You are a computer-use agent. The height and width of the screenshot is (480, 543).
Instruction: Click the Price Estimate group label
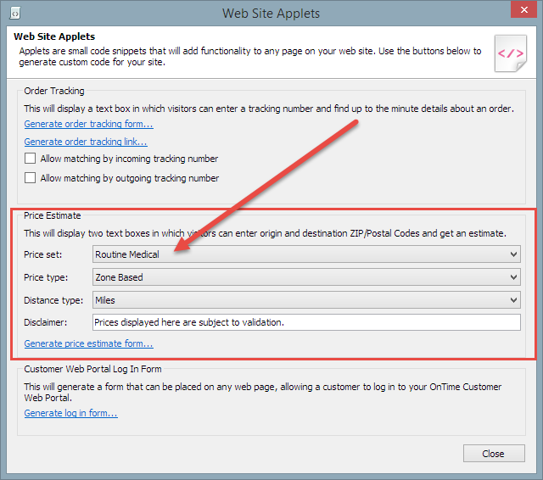[53, 215]
